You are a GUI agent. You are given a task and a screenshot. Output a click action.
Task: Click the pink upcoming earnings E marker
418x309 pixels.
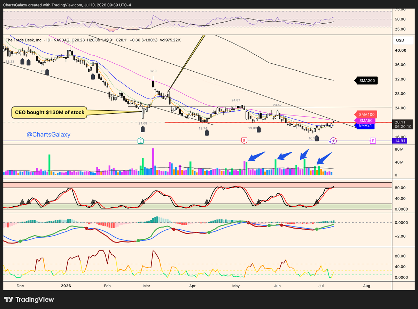[x=373, y=141]
